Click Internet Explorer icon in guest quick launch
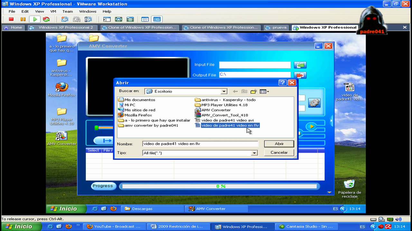The image size is (412, 231). pos(95,209)
